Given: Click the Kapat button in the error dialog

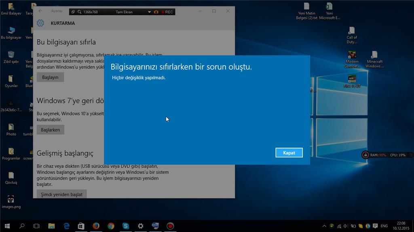Looking at the screenshot, I should (x=289, y=153).
